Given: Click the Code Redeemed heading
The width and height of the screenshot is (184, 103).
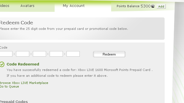Looking at the screenshot, I should [23, 64].
